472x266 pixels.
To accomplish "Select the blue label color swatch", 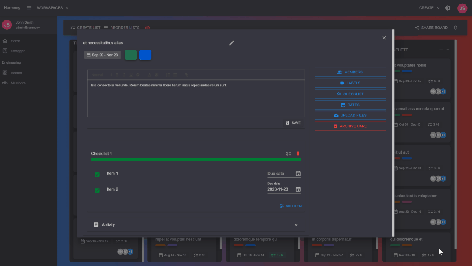I will click(145, 55).
